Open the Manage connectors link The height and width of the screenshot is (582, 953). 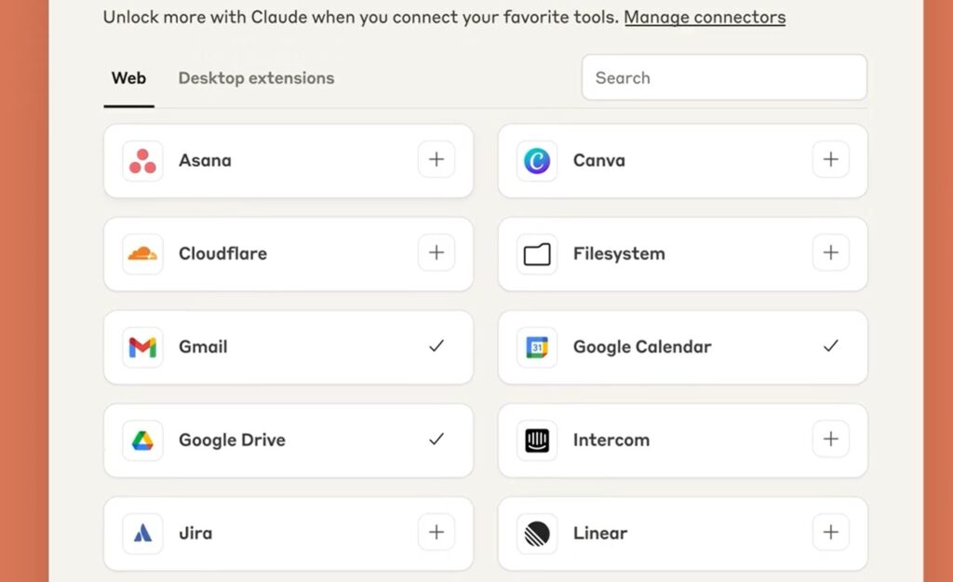tap(705, 17)
